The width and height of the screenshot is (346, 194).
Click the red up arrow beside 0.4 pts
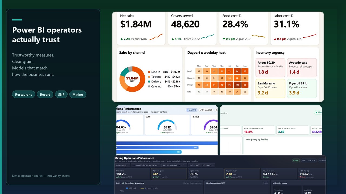click(275, 39)
